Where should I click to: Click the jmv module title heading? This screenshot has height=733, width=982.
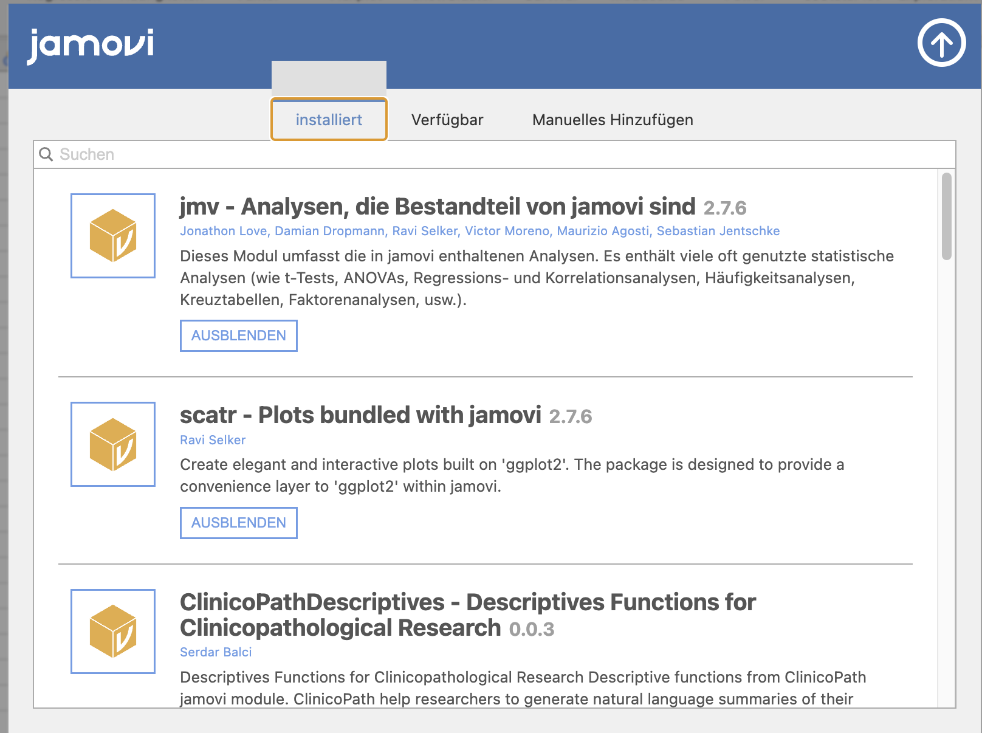tap(438, 207)
